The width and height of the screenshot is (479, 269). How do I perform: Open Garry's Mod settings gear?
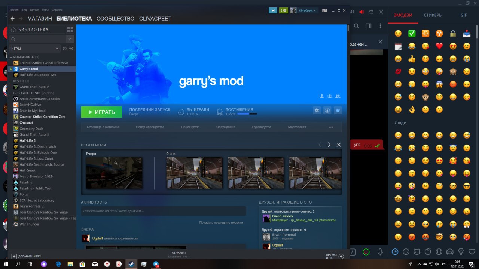[x=317, y=111]
